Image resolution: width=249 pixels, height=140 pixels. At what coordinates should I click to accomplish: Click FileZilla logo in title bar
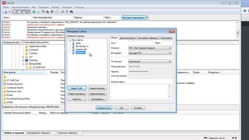click(4, 3)
